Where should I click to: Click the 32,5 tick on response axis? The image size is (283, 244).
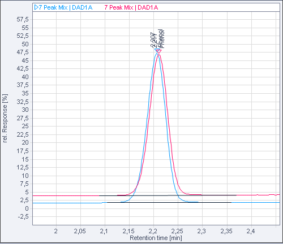click(23, 102)
